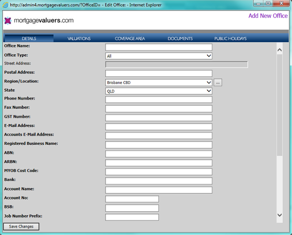Click the E-Mail Address field
292x235 pixels.
(x=159, y=127)
